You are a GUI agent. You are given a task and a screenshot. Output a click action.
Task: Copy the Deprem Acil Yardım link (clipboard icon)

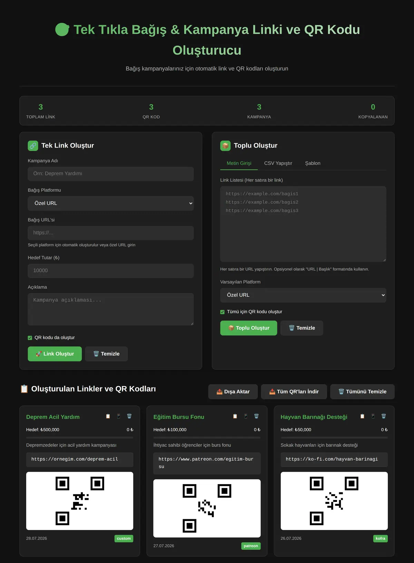pos(108,416)
